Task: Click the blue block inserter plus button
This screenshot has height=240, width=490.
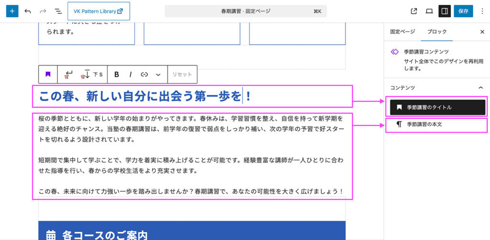Action: [x=12, y=11]
